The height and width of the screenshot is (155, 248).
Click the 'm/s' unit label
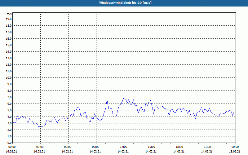(x=9, y=14)
